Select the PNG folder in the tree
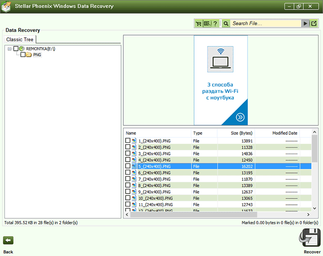323x256 pixels. point(37,55)
